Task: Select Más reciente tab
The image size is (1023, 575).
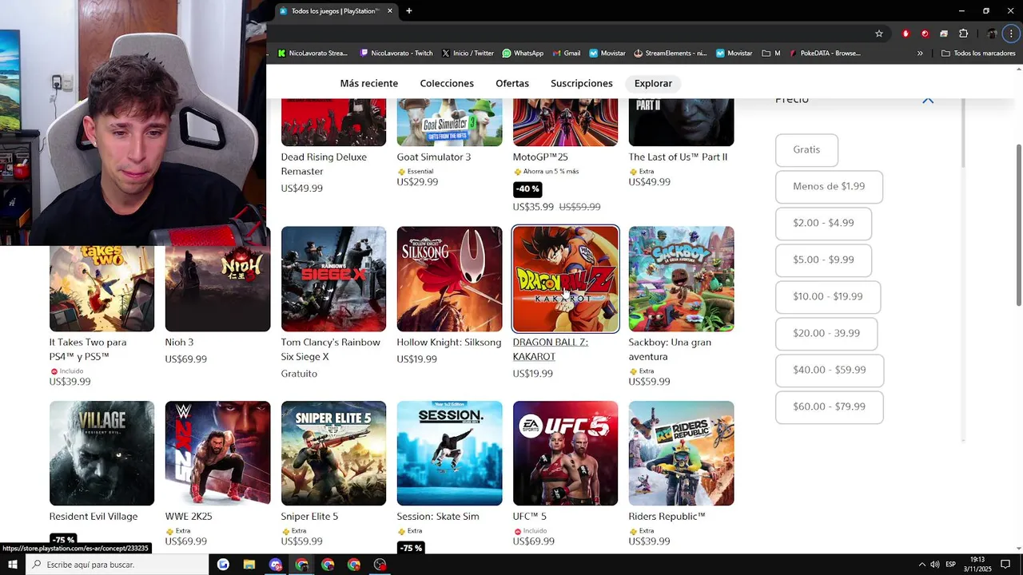Action: pos(368,83)
